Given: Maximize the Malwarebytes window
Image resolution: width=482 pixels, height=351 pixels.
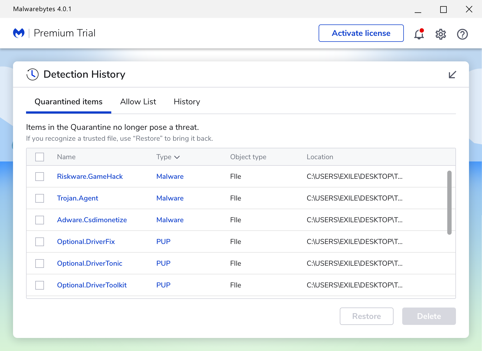Looking at the screenshot, I should point(443,10).
